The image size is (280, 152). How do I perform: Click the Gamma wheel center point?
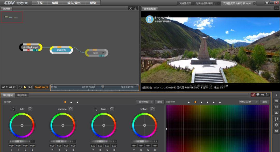point(63,125)
